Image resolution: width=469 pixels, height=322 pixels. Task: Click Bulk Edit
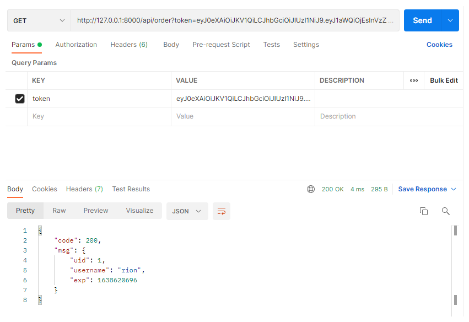pyautogui.click(x=444, y=80)
